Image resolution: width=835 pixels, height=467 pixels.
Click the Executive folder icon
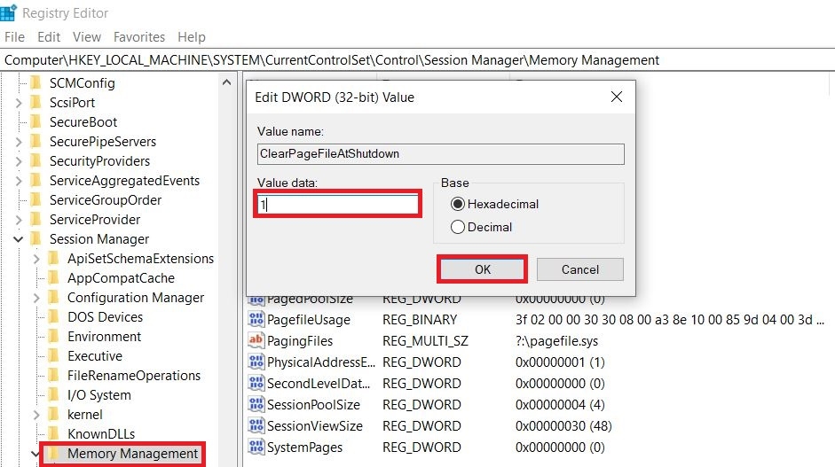coord(53,356)
